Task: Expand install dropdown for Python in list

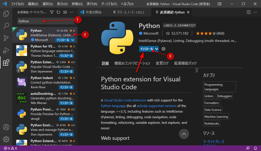Action: 73,40
